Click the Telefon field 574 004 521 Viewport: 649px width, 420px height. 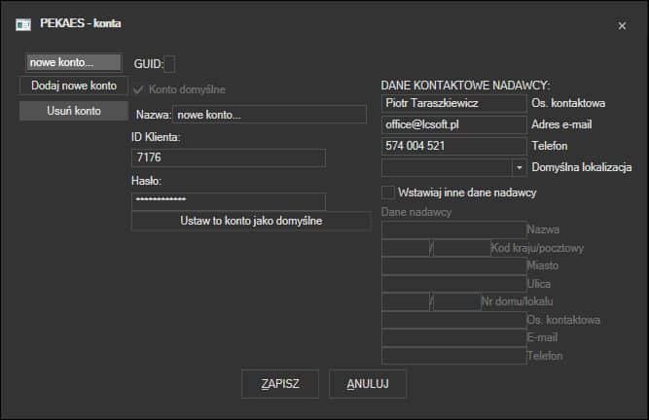(x=453, y=146)
